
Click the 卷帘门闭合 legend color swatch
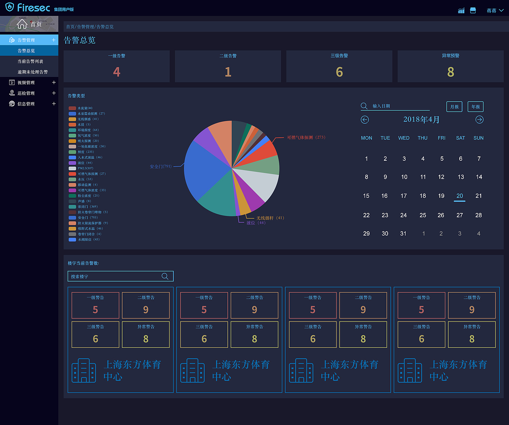point(72,234)
